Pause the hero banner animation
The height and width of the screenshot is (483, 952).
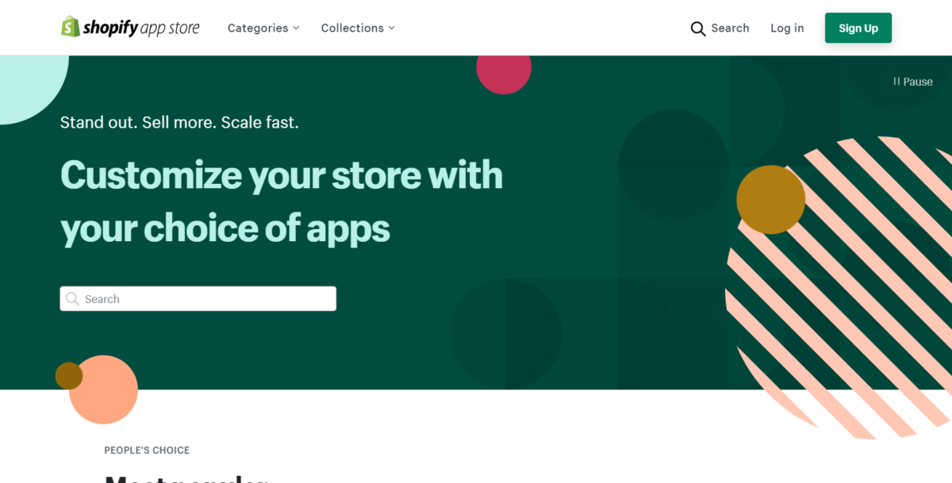pos(913,82)
